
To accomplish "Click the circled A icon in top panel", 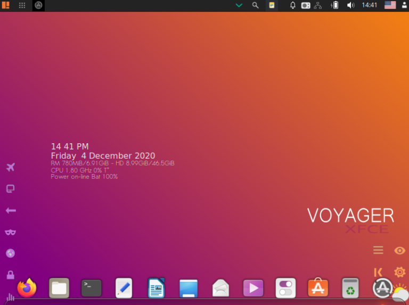I will (38, 5).
